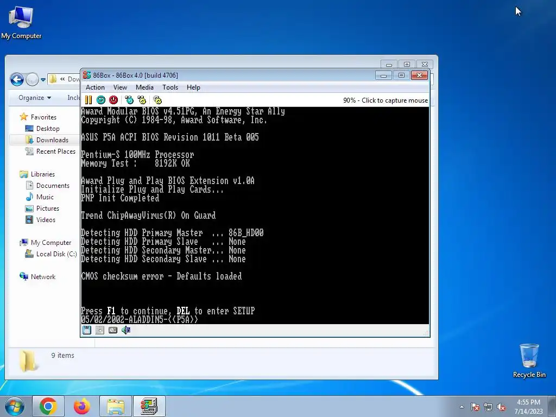Minimize the 86Box window
Image resolution: width=556 pixels, height=417 pixels.
pyautogui.click(x=383, y=75)
